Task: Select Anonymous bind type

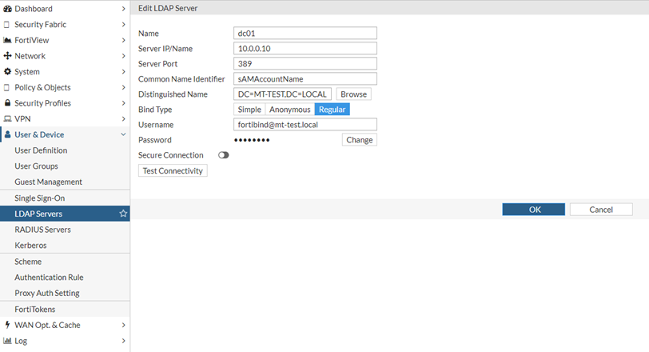Action: tap(289, 110)
